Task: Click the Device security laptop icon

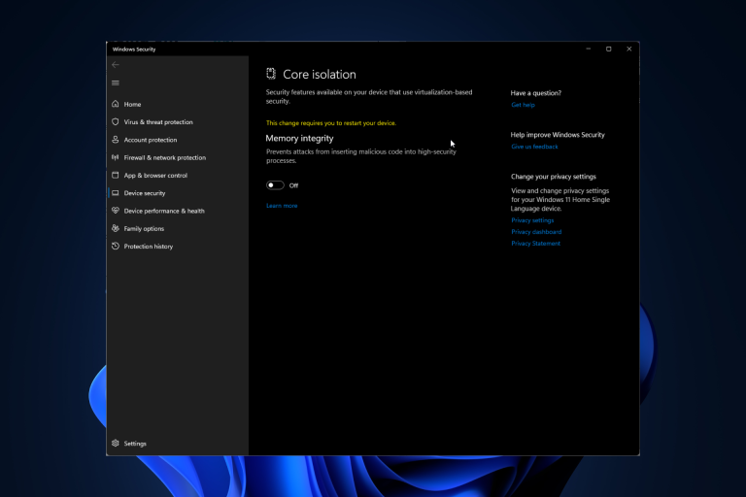Action: [x=116, y=192]
